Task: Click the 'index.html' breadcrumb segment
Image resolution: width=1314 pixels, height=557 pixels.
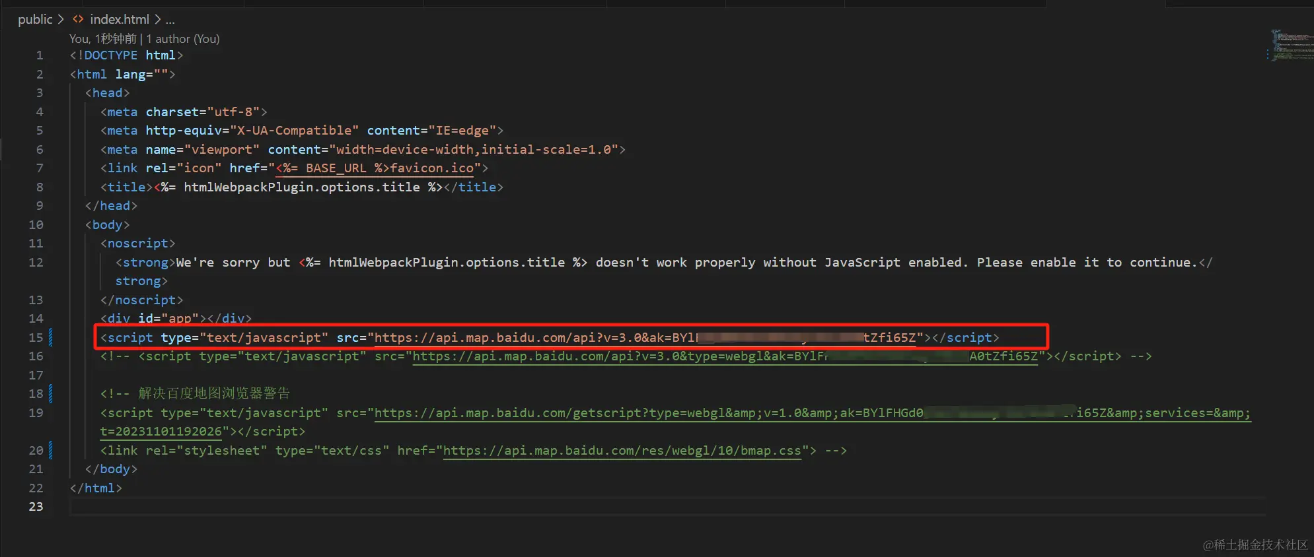Action: click(x=120, y=19)
